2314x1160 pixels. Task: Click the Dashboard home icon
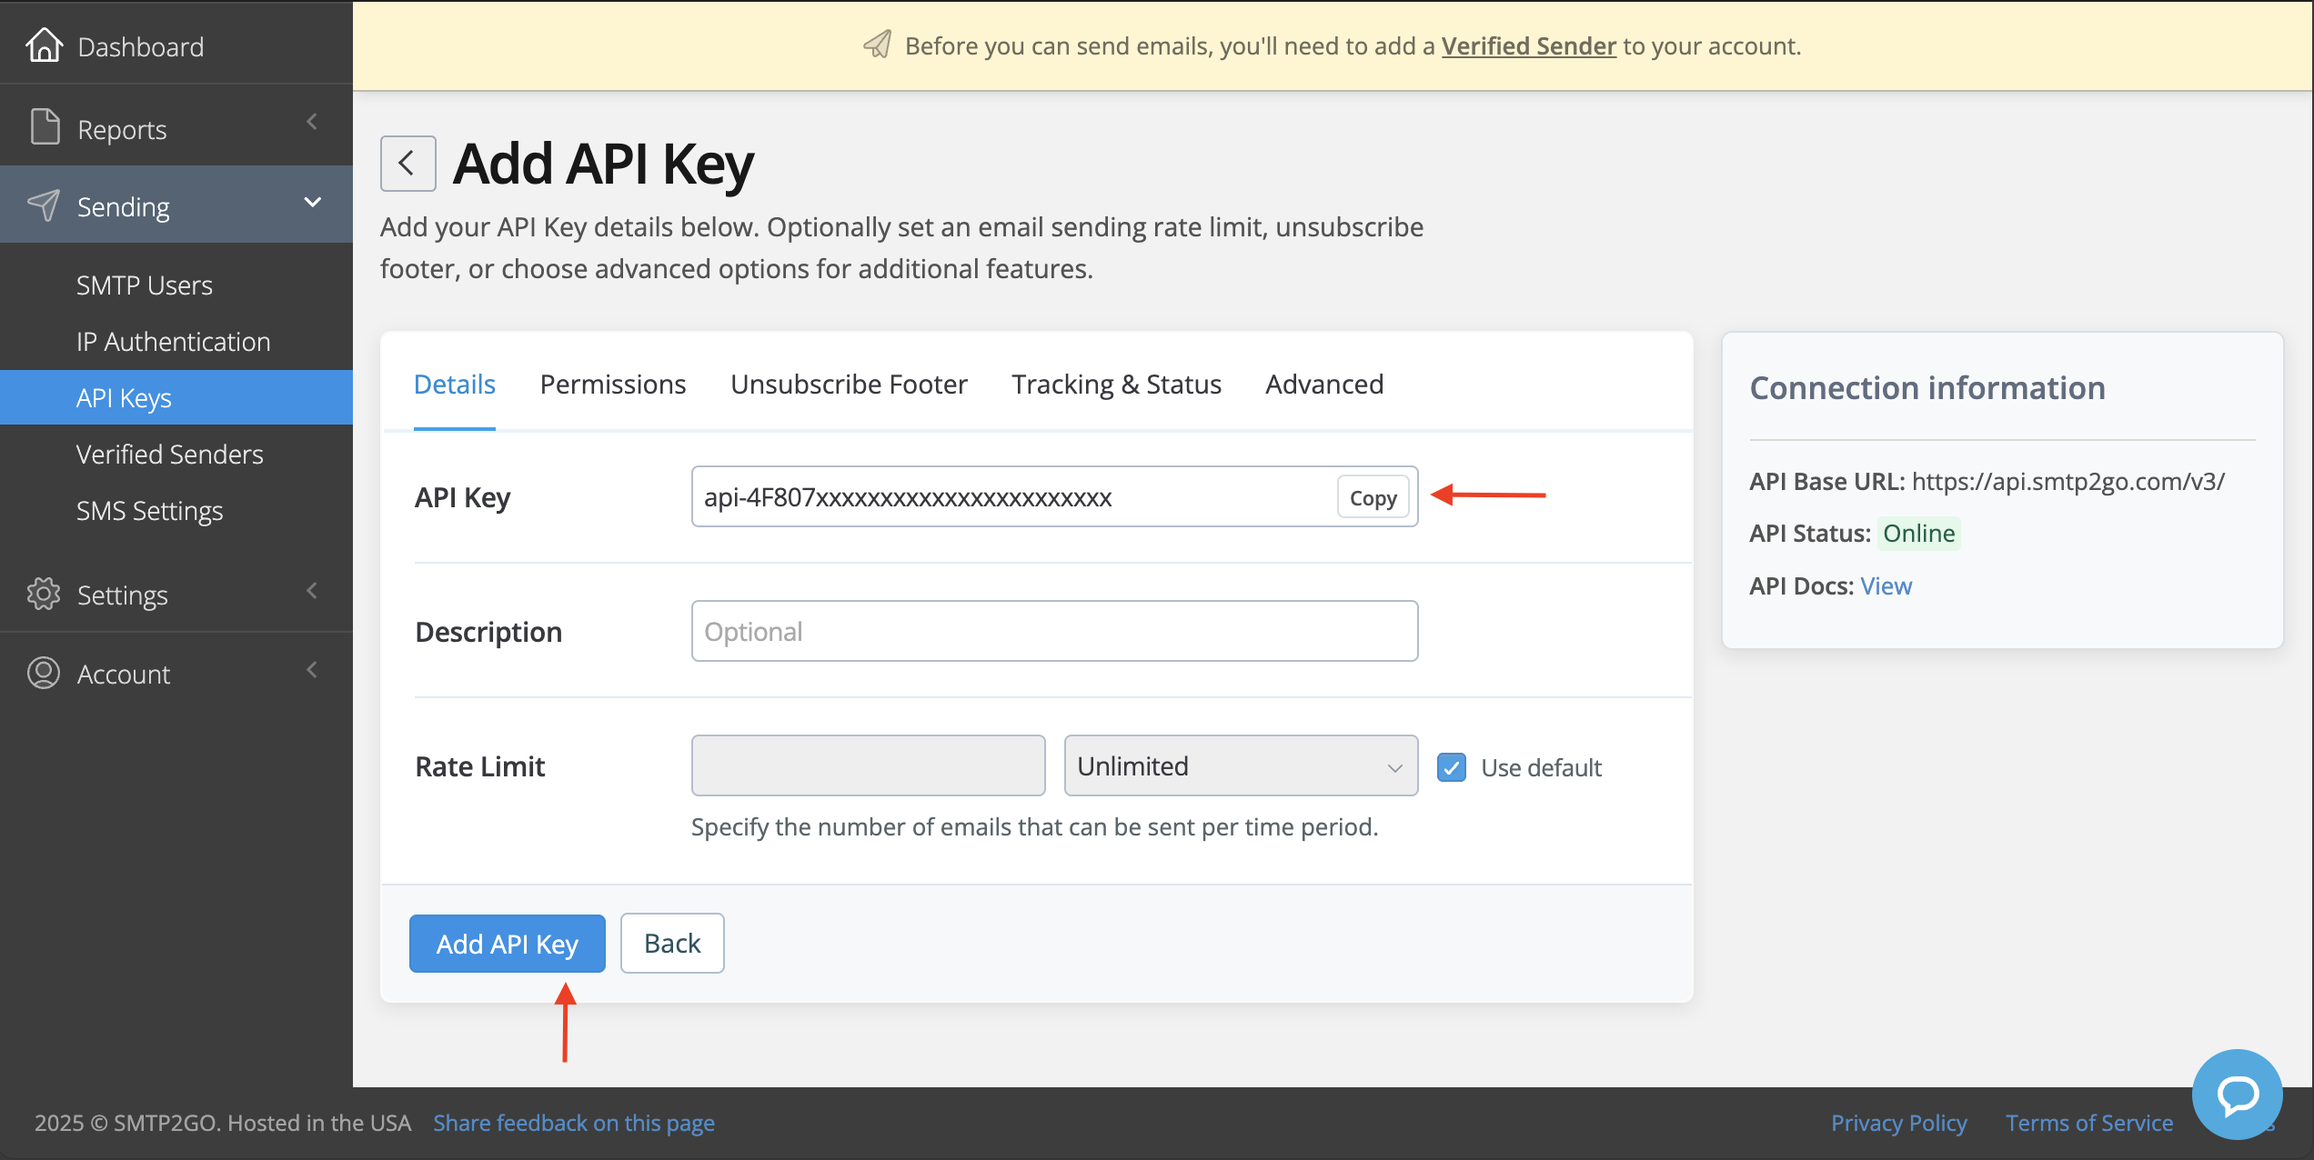44,45
